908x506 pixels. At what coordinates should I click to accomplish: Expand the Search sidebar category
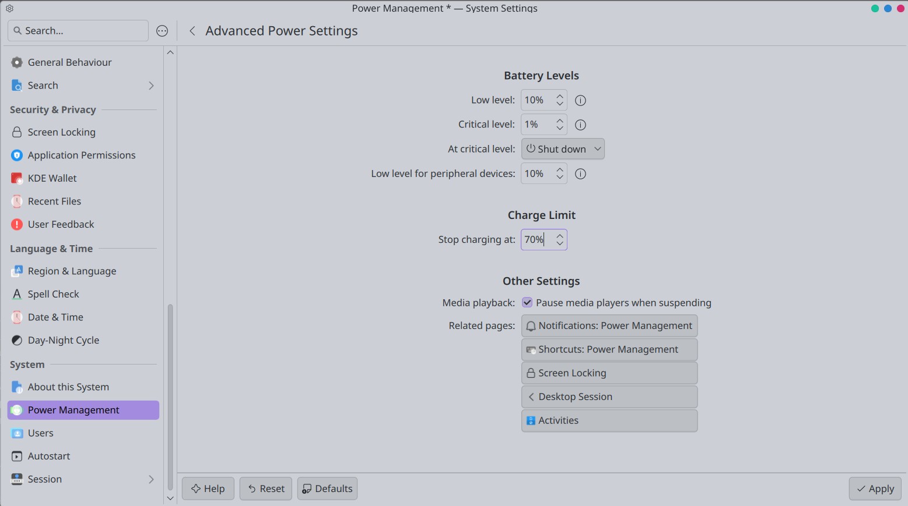click(x=151, y=86)
